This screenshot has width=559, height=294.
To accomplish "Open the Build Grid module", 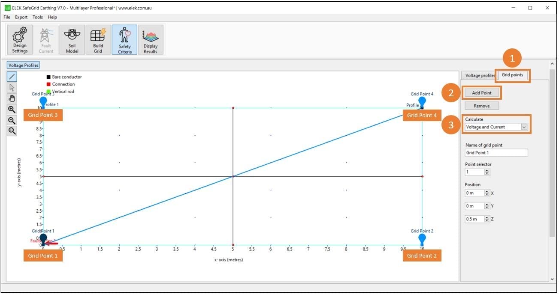I will tap(98, 40).
